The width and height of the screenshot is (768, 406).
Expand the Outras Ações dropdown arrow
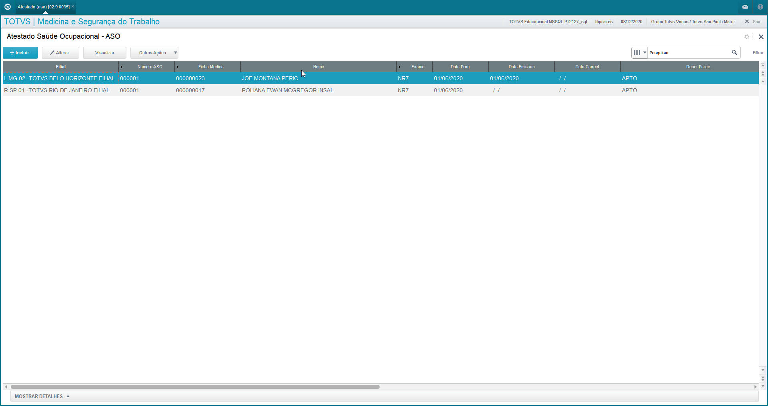pos(176,53)
